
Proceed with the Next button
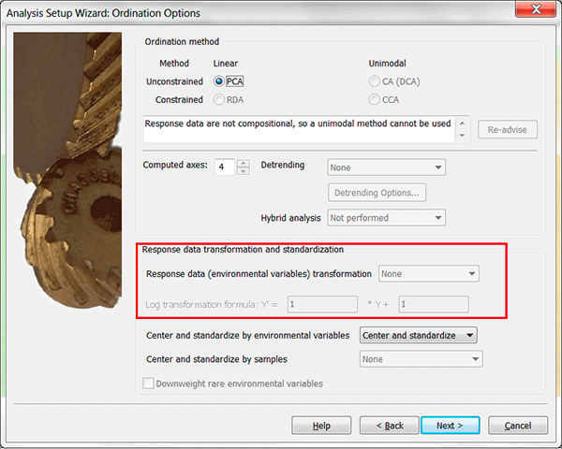tap(449, 426)
